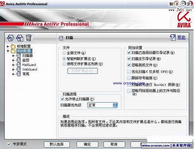Click the help book icon
This screenshot has height=149, width=194.
pos(173,37)
